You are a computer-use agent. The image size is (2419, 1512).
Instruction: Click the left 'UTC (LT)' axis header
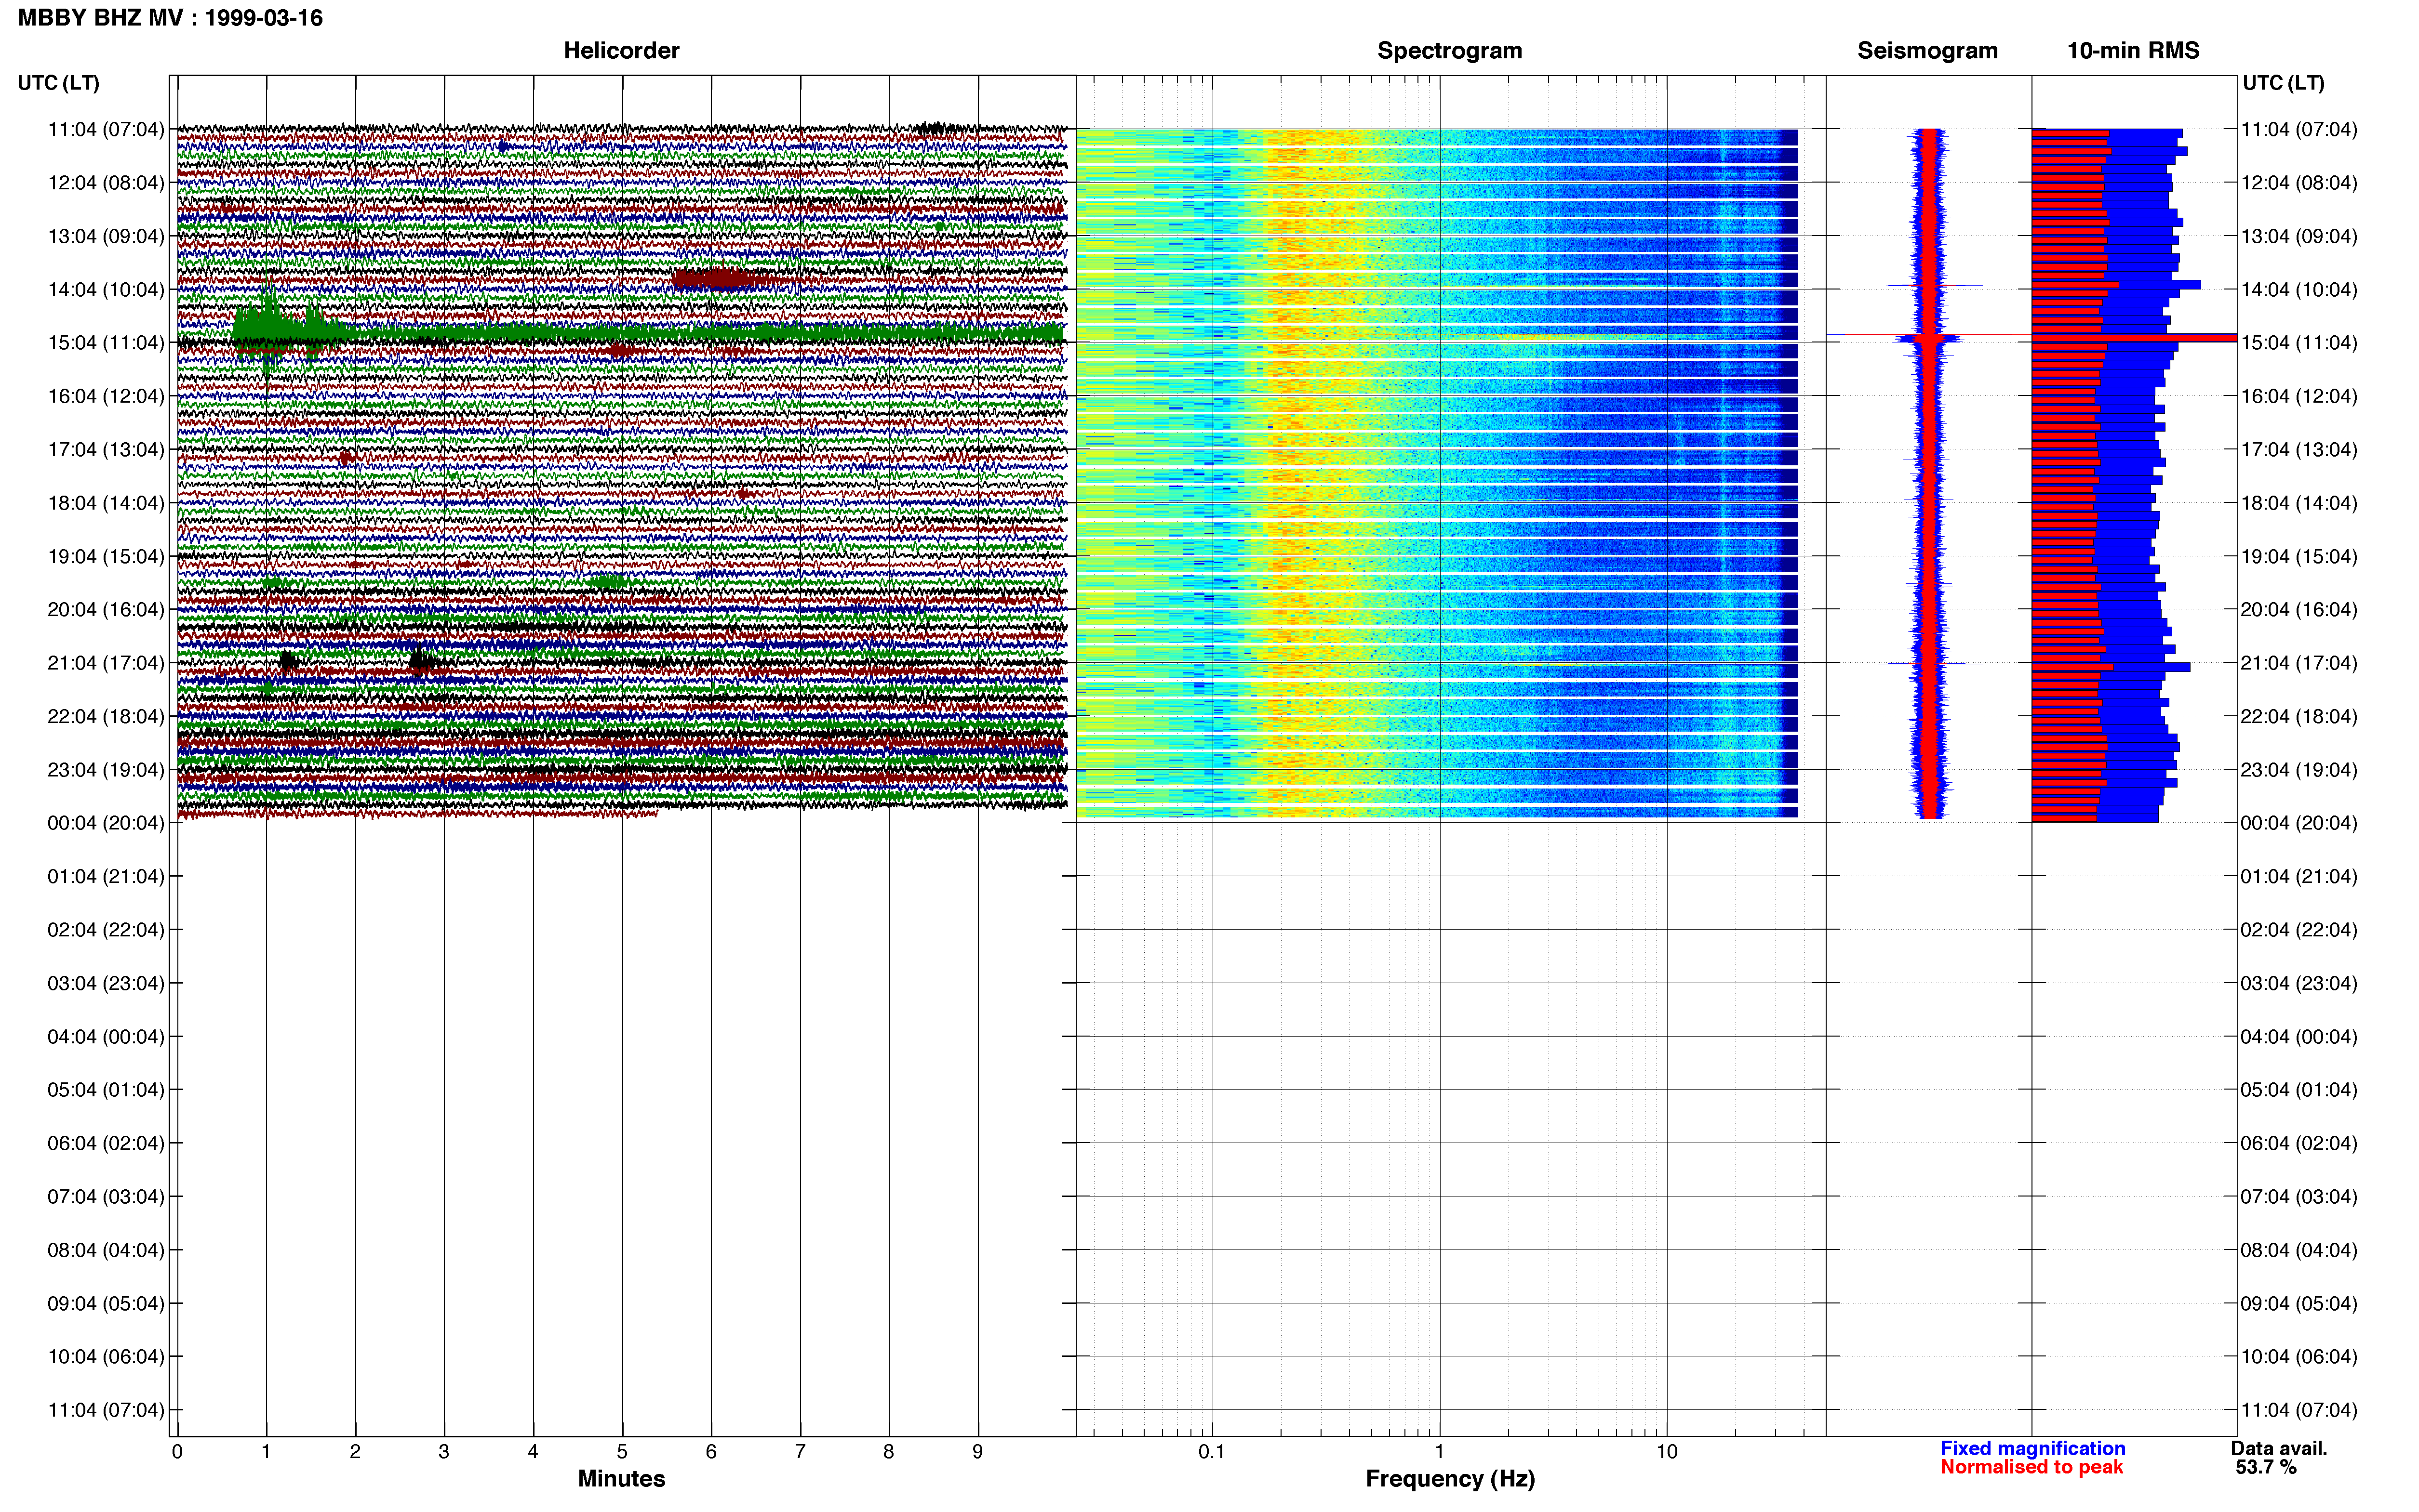coord(58,83)
